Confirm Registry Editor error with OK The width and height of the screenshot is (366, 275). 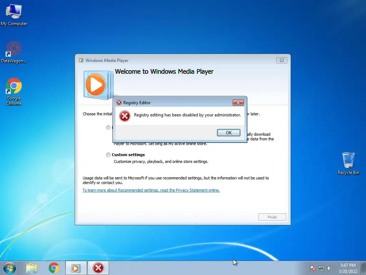point(228,132)
